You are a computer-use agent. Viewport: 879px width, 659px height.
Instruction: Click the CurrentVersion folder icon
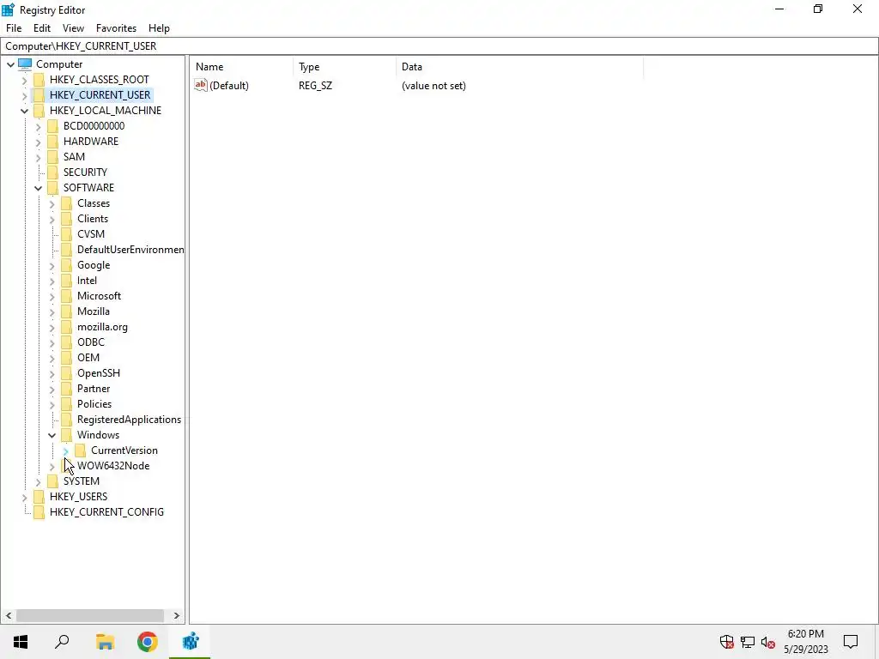coord(80,450)
